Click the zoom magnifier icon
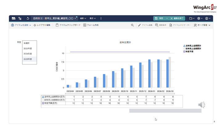Viewport: 222px width, 125px height. [132, 25]
